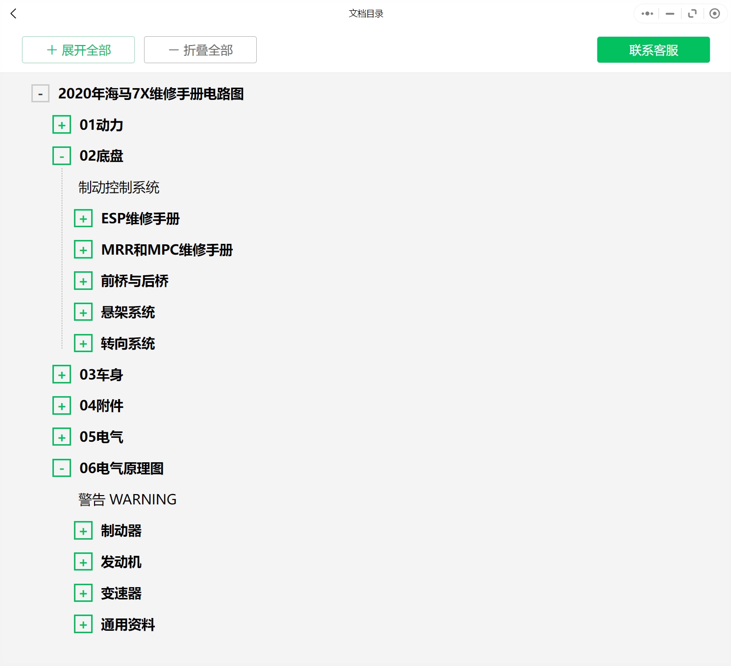Open the three-dots more options menu
The image size is (731, 666).
coord(647,14)
